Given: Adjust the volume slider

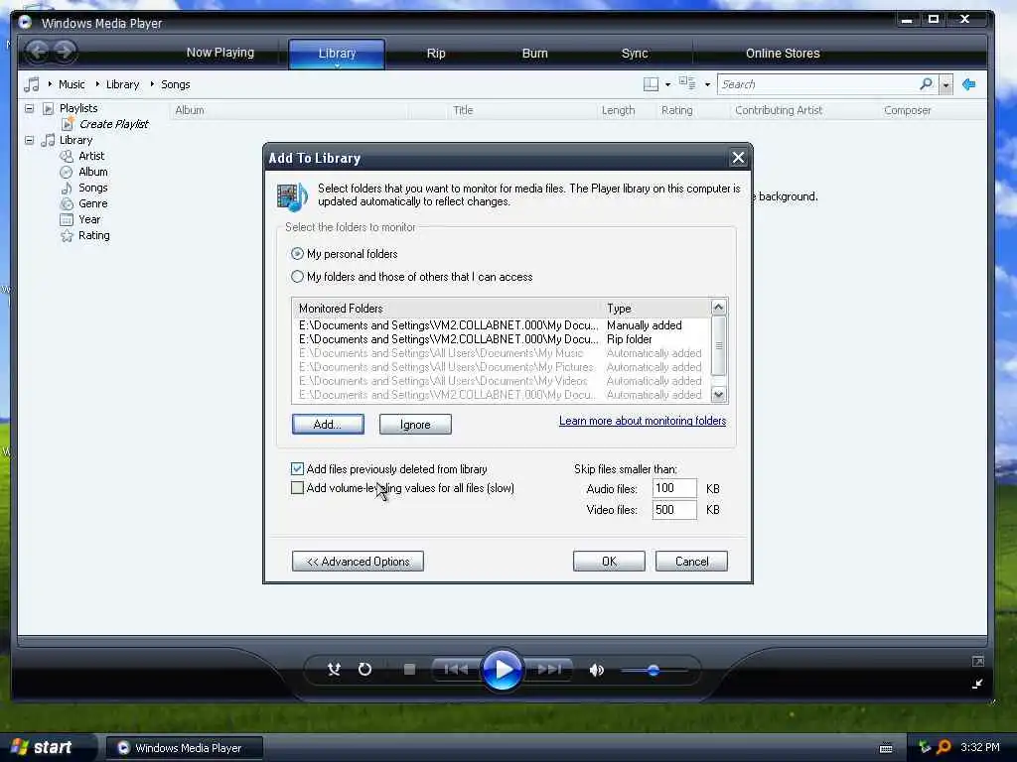Looking at the screenshot, I should pos(654,670).
